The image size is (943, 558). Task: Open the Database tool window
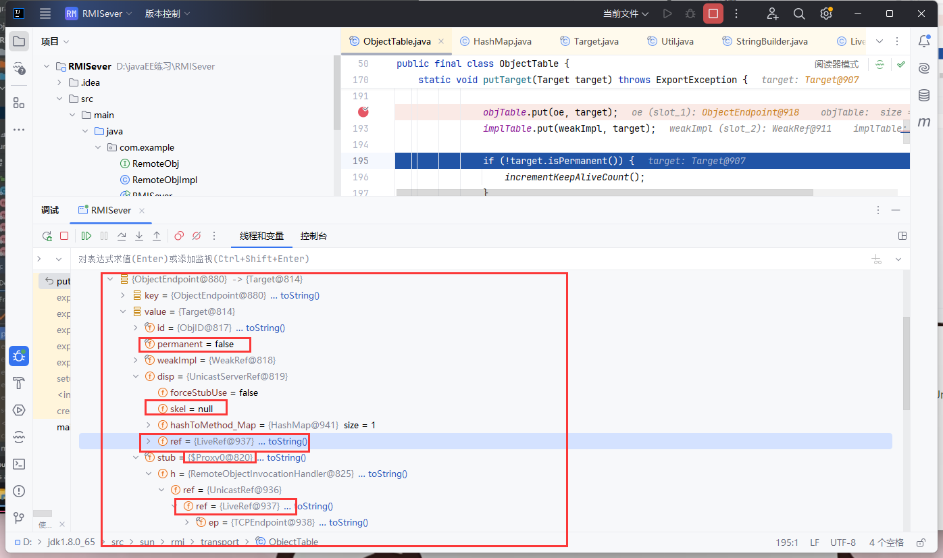click(x=923, y=95)
